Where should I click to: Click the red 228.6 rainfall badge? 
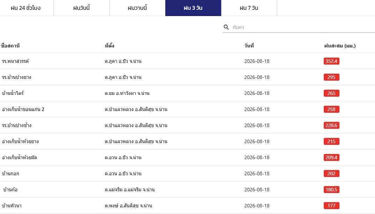(x=331, y=125)
